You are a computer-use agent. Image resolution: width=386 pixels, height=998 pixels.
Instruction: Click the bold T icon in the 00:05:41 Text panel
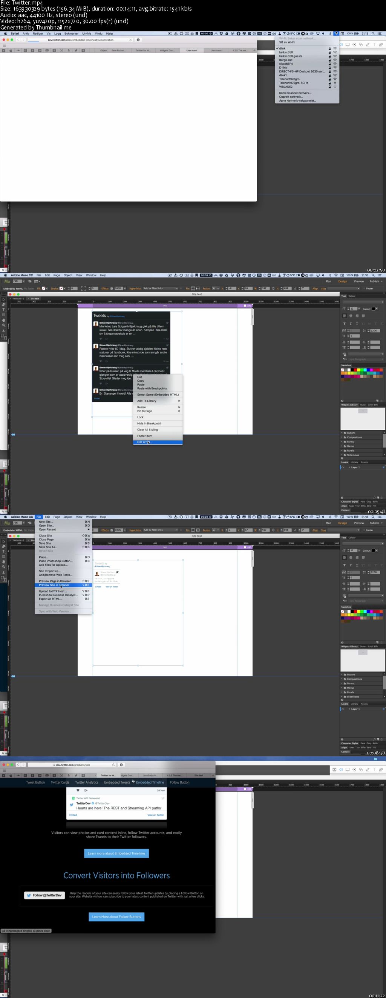pyautogui.click(x=344, y=324)
